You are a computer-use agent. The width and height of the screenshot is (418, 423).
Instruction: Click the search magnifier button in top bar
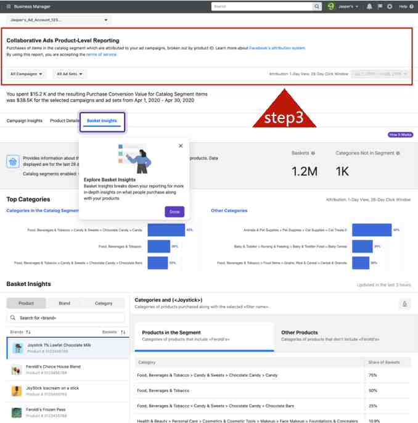point(317,6)
